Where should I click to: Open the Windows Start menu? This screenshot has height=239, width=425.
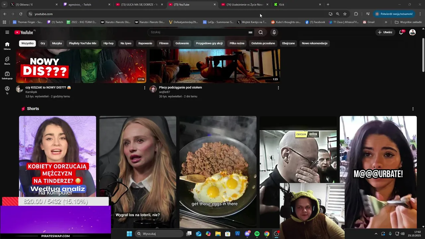tap(129, 234)
